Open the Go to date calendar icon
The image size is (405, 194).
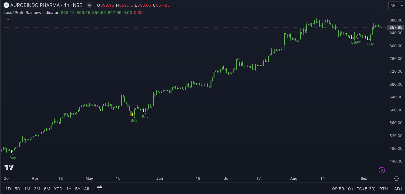pos(99,189)
